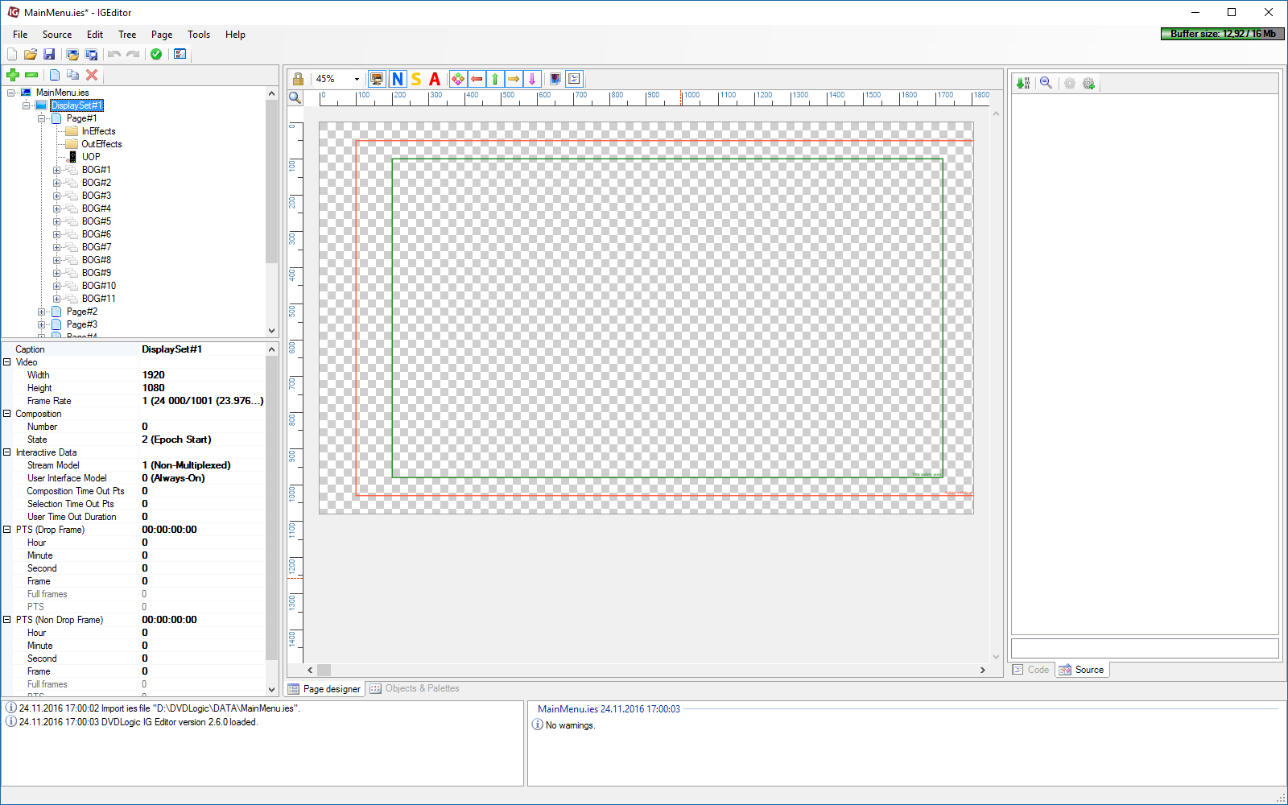Click the binary download arrow icon
This screenshot has width=1288, height=805.
pyautogui.click(x=1023, y=83)
